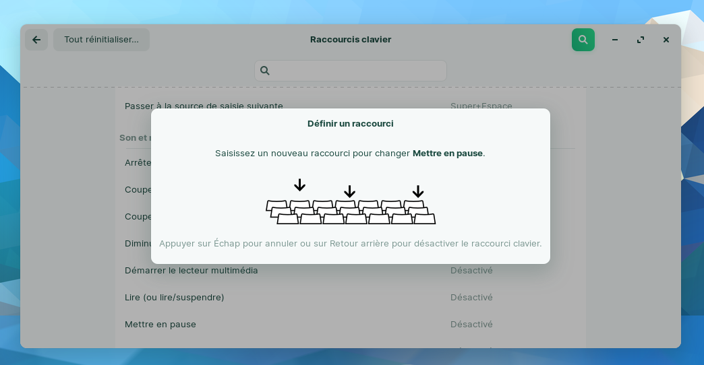Minimize the Raccourcis clavier window
704x365 pixels.
[x=615, y=40]
